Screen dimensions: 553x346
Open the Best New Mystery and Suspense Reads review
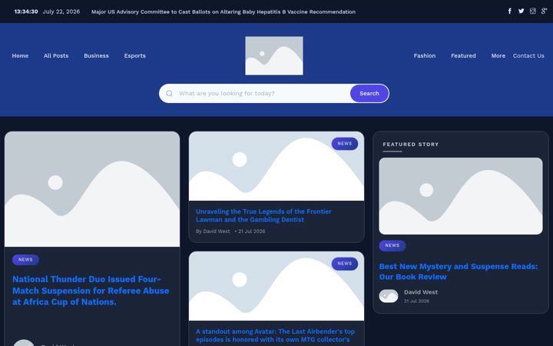(459, 271)
